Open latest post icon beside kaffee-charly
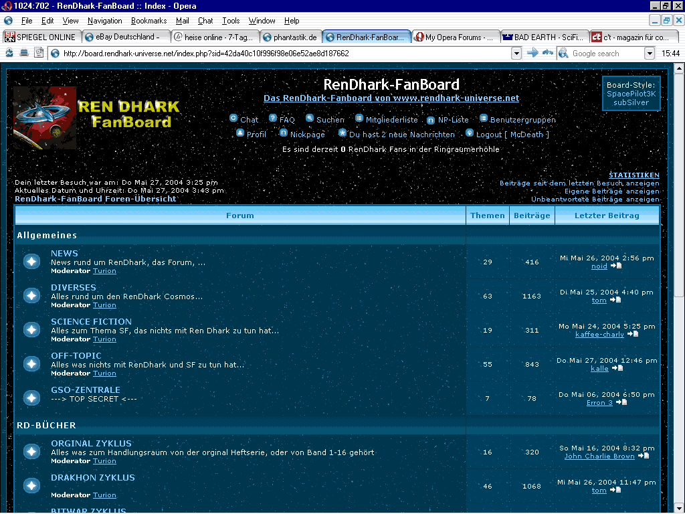Image resolution: width=685 pixels, height=514 pixels. tap(633, 334)
